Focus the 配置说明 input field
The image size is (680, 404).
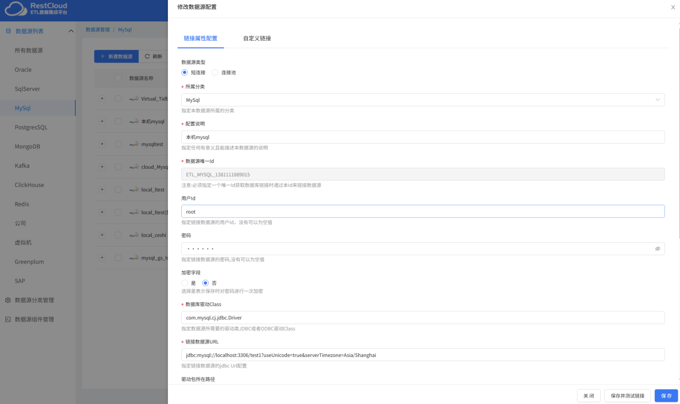coord(423,137)
